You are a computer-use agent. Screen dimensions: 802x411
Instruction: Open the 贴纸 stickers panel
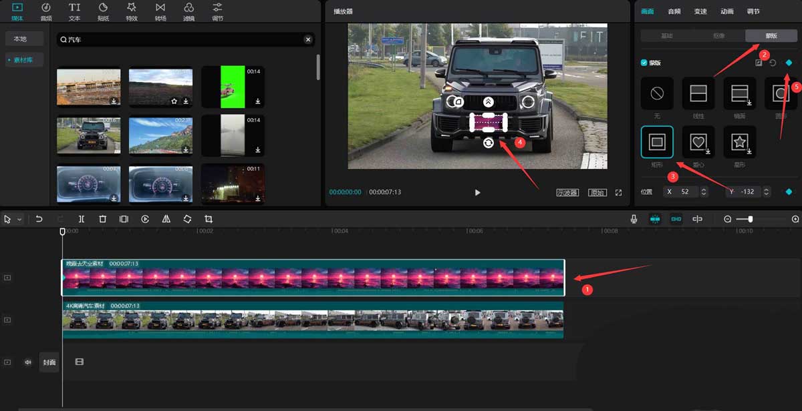pyautogui.click(x=103, y=11)
